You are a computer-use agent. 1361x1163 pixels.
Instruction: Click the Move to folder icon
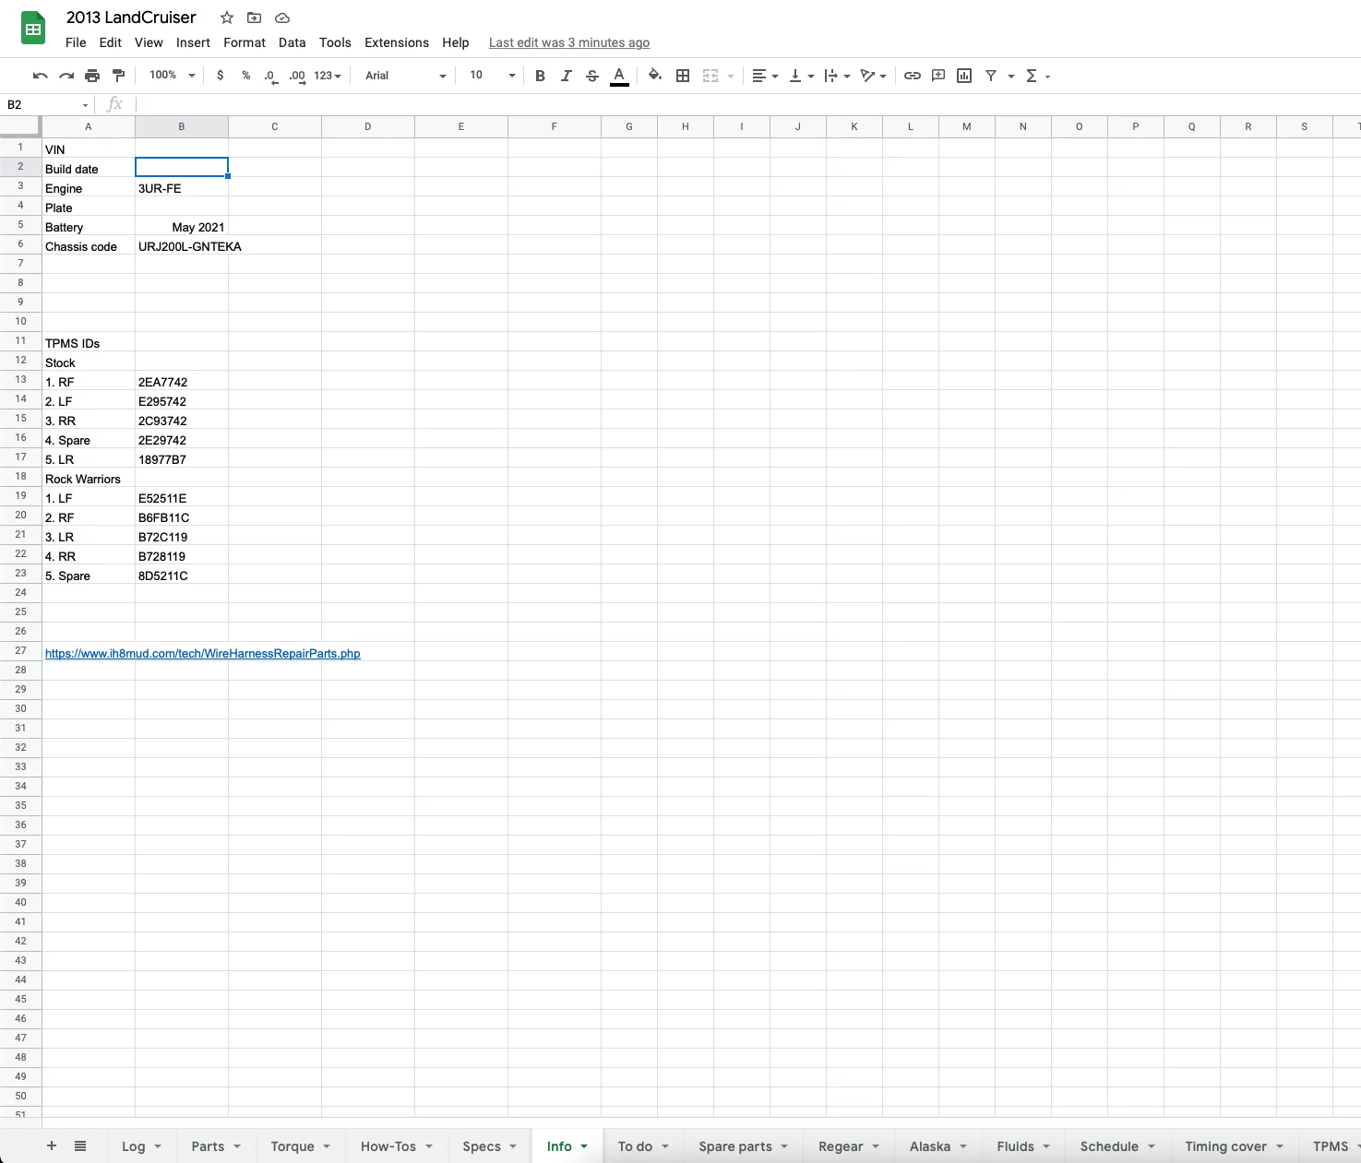click(255, 18)
